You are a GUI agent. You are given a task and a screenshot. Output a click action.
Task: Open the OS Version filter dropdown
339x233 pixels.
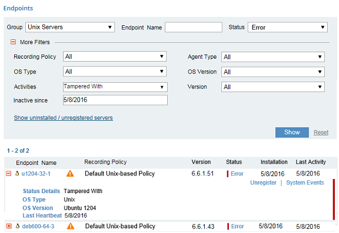273,72
